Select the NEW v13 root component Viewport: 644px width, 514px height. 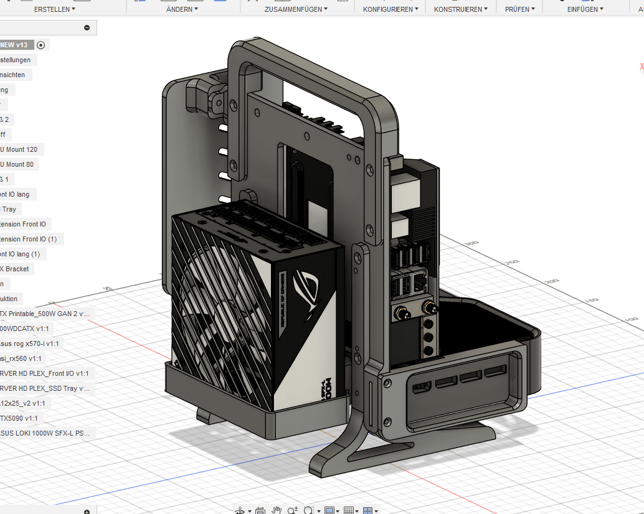pos(16,45)
